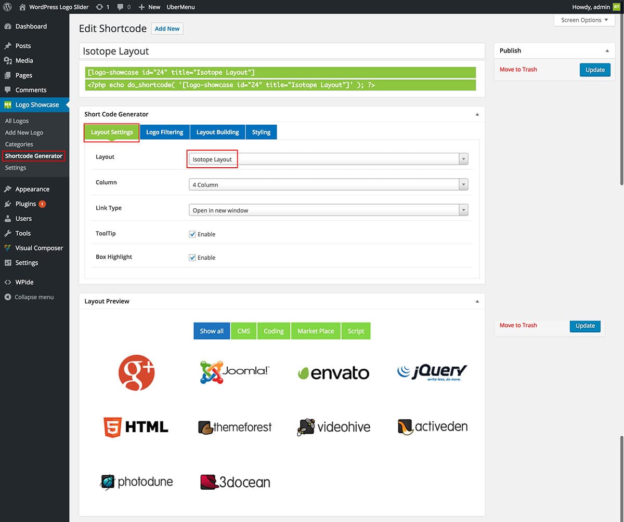Image resolution: width=624 pixels, height=522 pixels.
Task: Collapse the Publish box
Action: tap(607, 51)
